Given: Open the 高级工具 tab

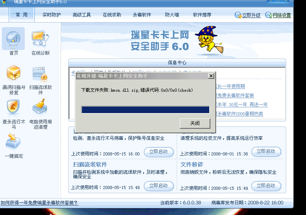Looking at the screenshot, I should 82,15.
